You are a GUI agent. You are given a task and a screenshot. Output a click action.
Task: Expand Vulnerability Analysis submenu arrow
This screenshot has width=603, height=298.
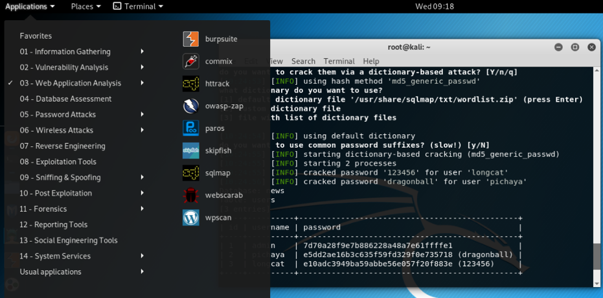(142, 67)
